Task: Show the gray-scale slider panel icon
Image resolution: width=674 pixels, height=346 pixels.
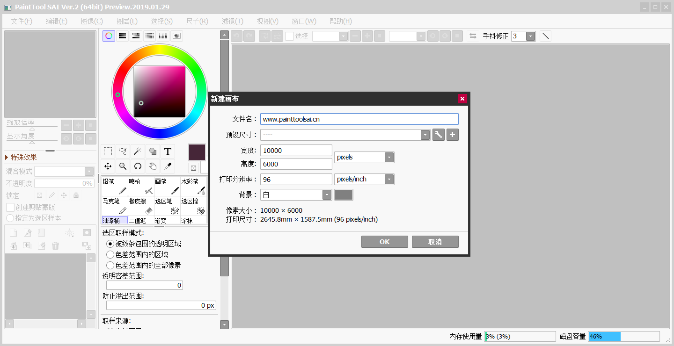Action: 149,36
